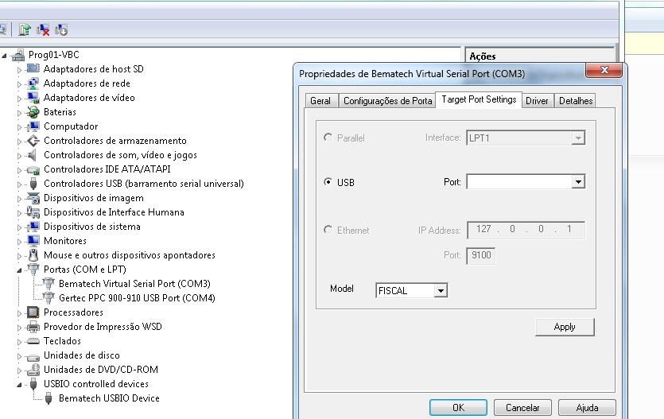The image size is (664, 419).
Task: Select the USB radio button
Action: click(328, 181)
